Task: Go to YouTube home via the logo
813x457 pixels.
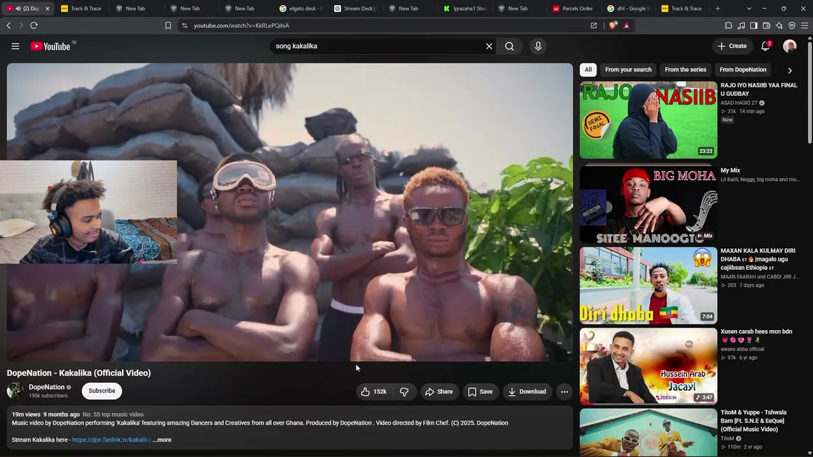Action: point(50,46)
